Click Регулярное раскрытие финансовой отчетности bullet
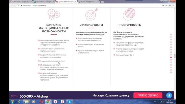Viewport: 185px width, 104px height. pos(130,50)
